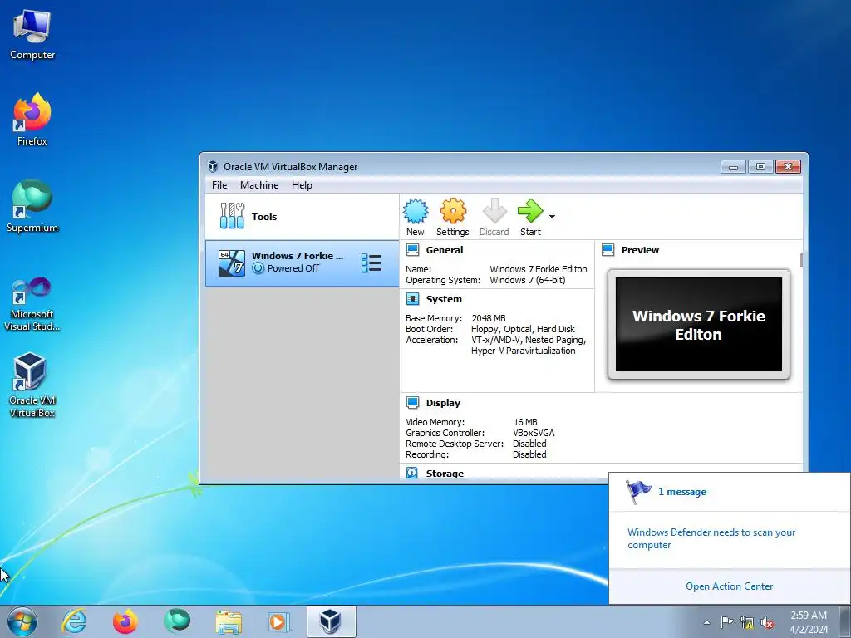Image resolution: width=851 pixels, height=638 pixels.
Task: Click the Show desktop button
Action: 845,621
